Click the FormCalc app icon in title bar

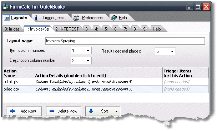6,6
